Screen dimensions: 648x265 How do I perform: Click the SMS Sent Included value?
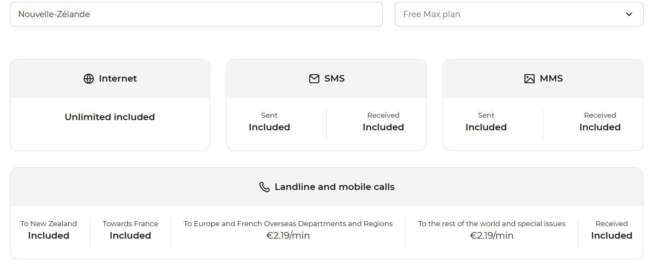(x=269, y=127)
